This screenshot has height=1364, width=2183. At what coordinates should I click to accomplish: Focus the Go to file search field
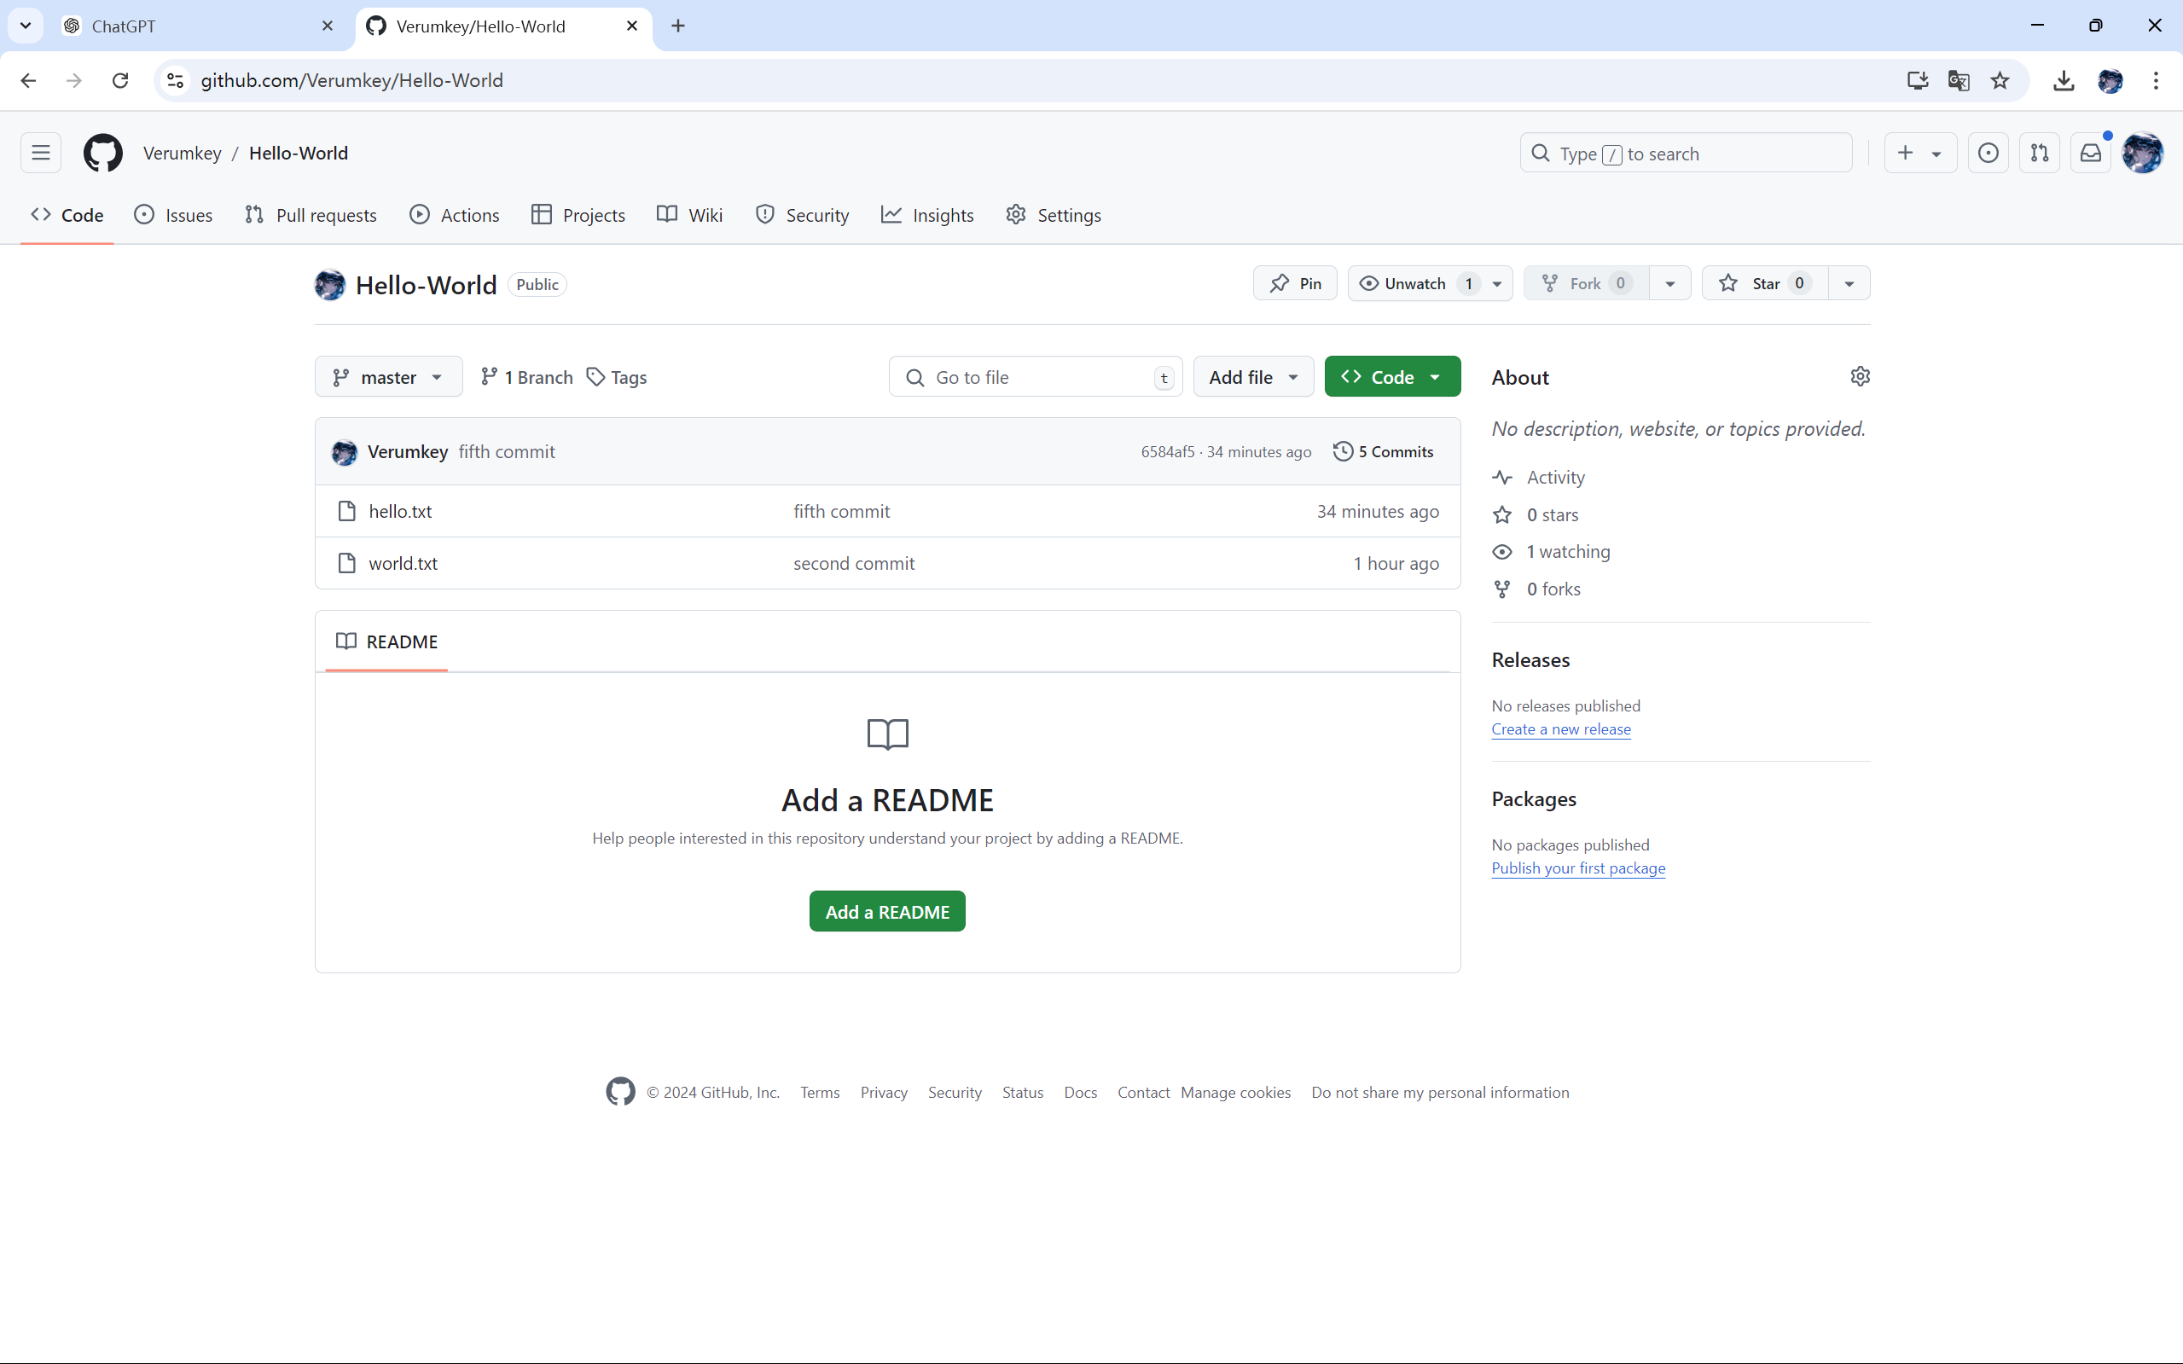click(x=1036, y=377)
